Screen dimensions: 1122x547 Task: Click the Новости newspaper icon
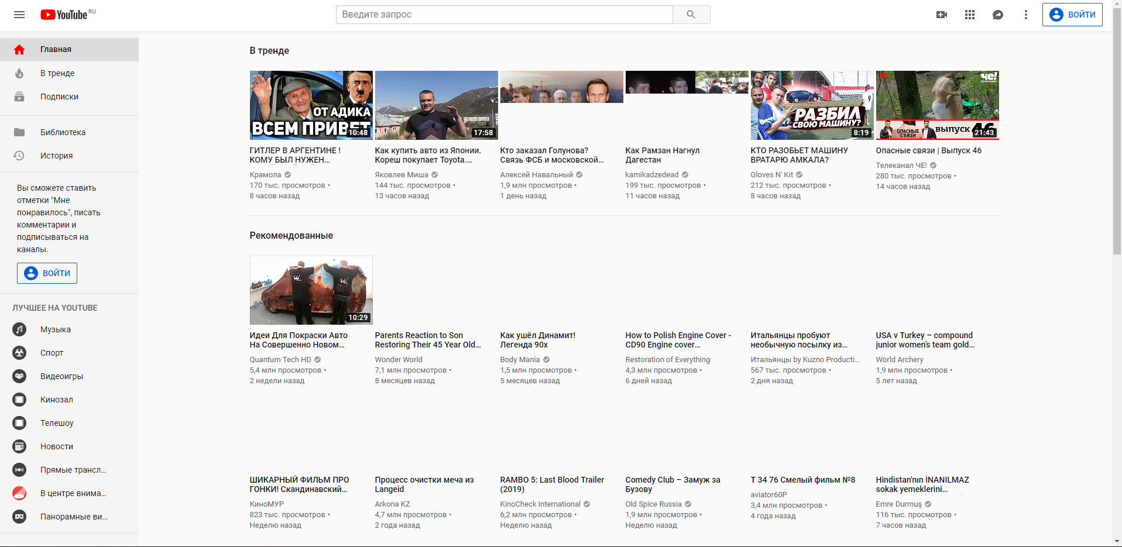coord(19,446)
